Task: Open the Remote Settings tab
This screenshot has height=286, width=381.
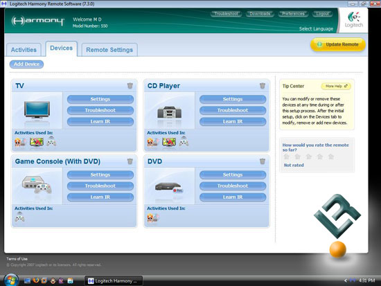Action: 109,50
